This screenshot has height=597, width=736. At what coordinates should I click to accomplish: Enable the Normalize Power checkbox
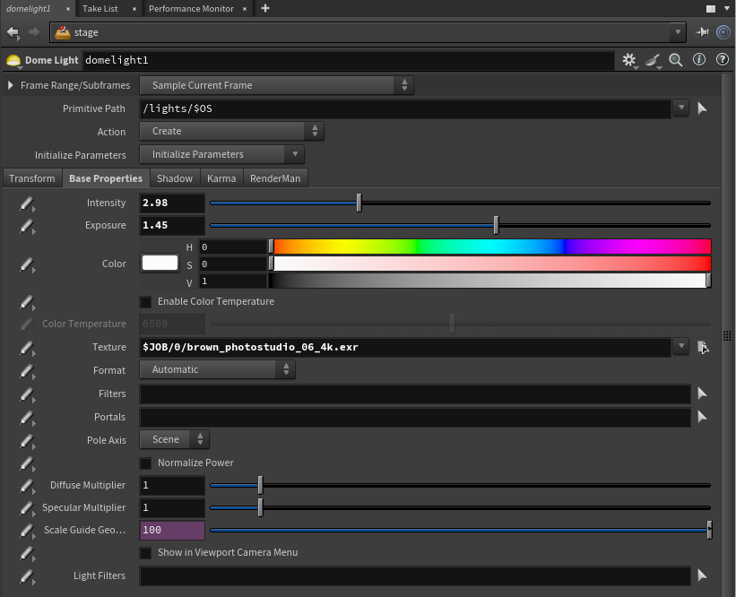tap(145, 463)
